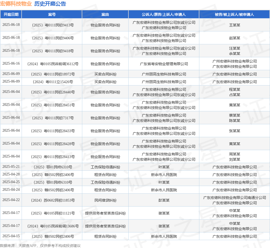This screenshot has height=248, width=270.
Task: Click defendant 赵某某
Action: tap(234, 38)
